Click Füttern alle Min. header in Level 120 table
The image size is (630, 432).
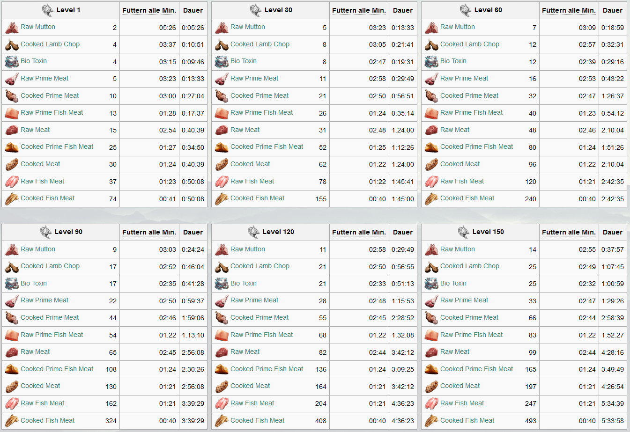tap(359, 232)
